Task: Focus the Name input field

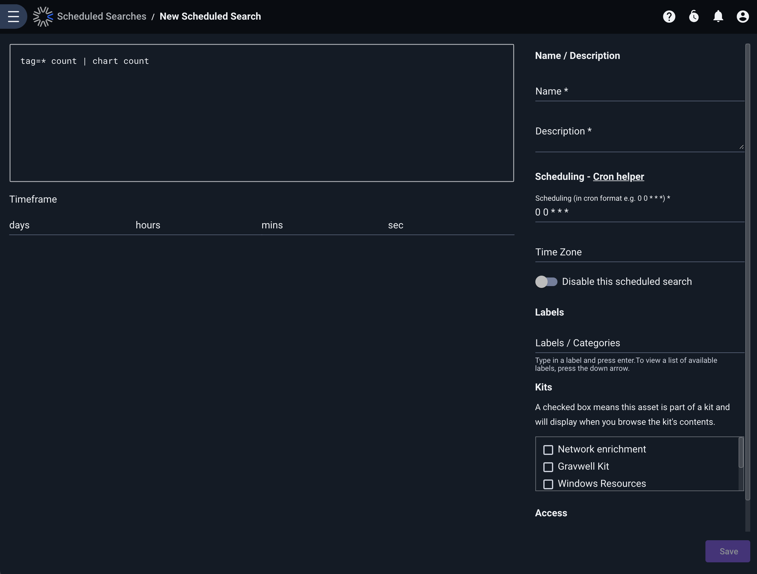Action: click(640, 91)
